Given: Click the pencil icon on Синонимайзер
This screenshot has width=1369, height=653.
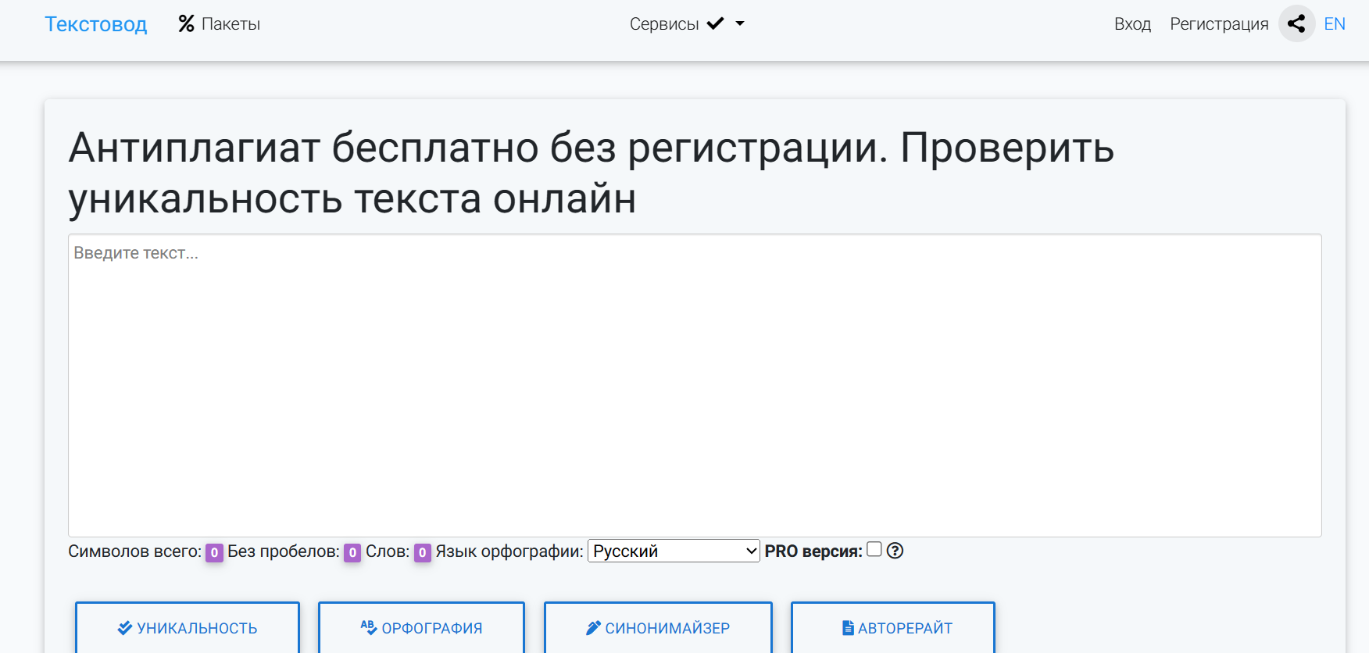Looking at the screenshot, I should tap(593, 628).
